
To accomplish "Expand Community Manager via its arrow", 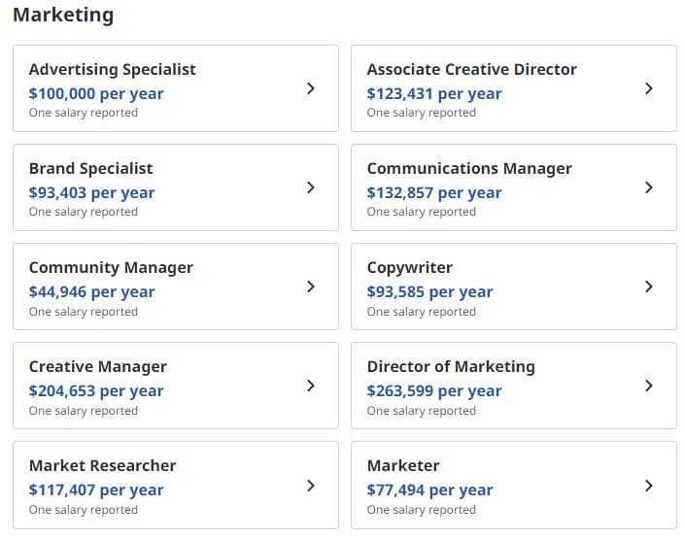I will pyautogui.click(x=311, y=287).
